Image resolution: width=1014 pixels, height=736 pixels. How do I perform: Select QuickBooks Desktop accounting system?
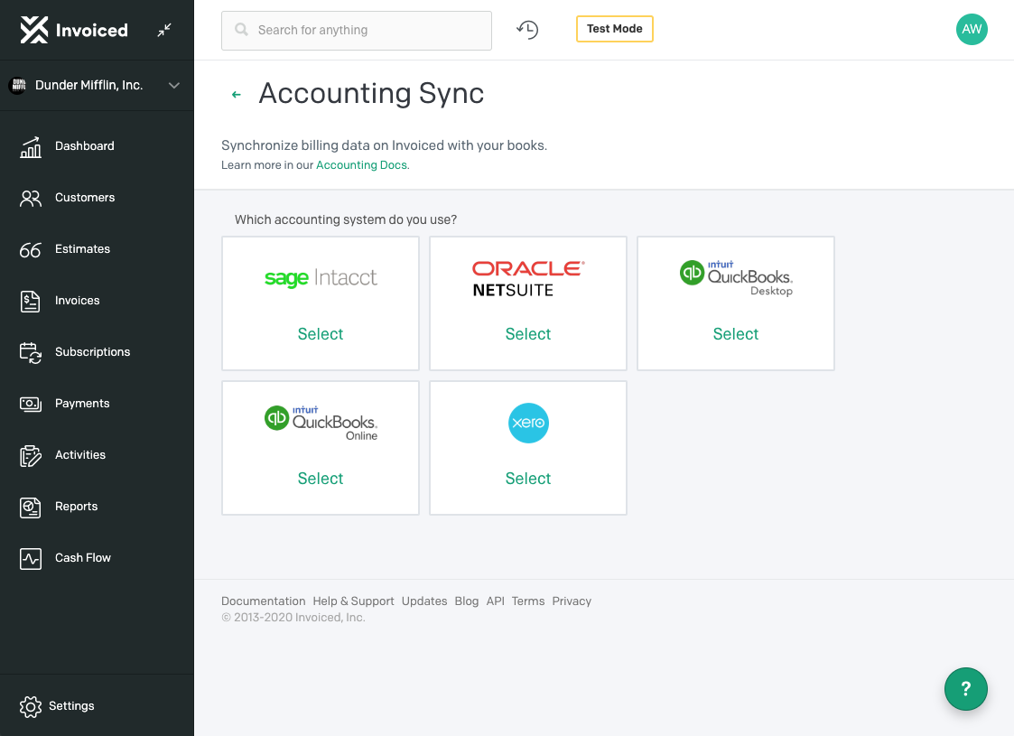pos(735,334)
